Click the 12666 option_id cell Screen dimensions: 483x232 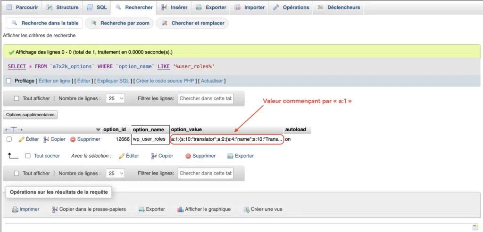coord(123,139)
